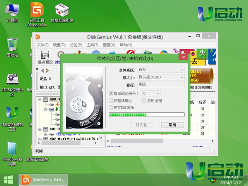
Task: Click the taskbar date 2014/11/12
Action: click(231, 183)
